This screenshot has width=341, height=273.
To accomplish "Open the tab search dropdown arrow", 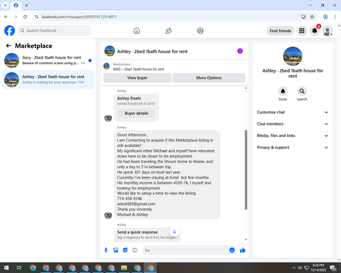I will click(5, 5).
